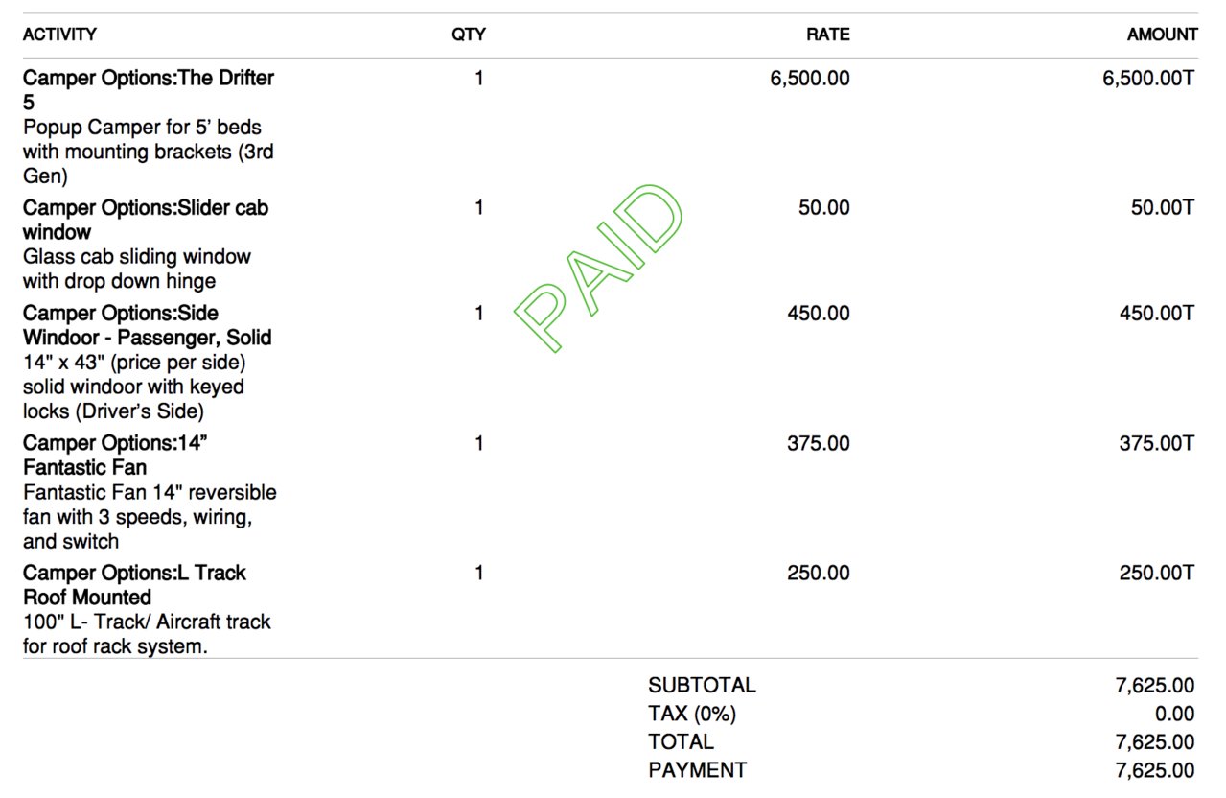Click the ACTIVITY column header

[x=59, y=35]
